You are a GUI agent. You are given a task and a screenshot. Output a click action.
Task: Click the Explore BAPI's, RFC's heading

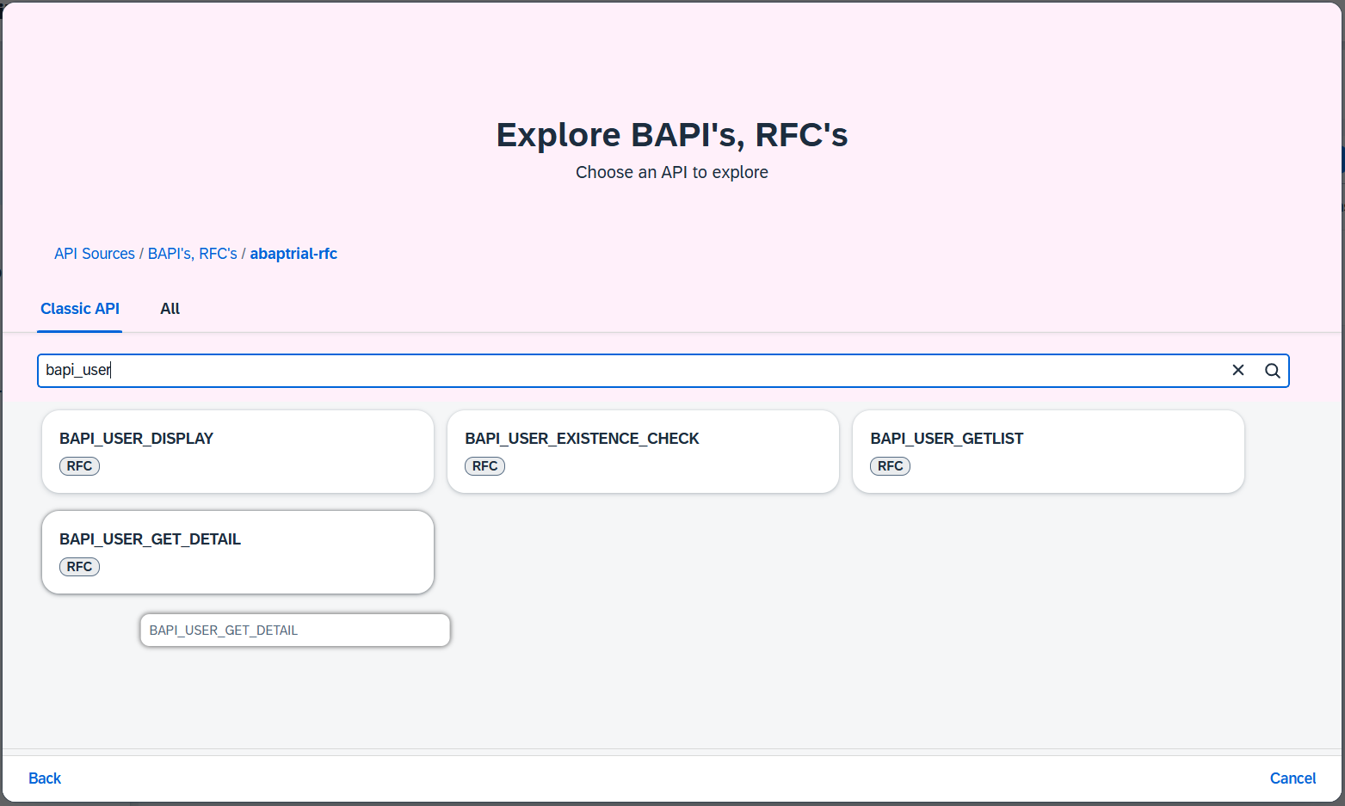(671, 134)
